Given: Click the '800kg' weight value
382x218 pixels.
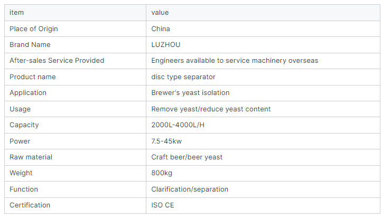Looking at the screenshot, I should (x=162, y=173).
